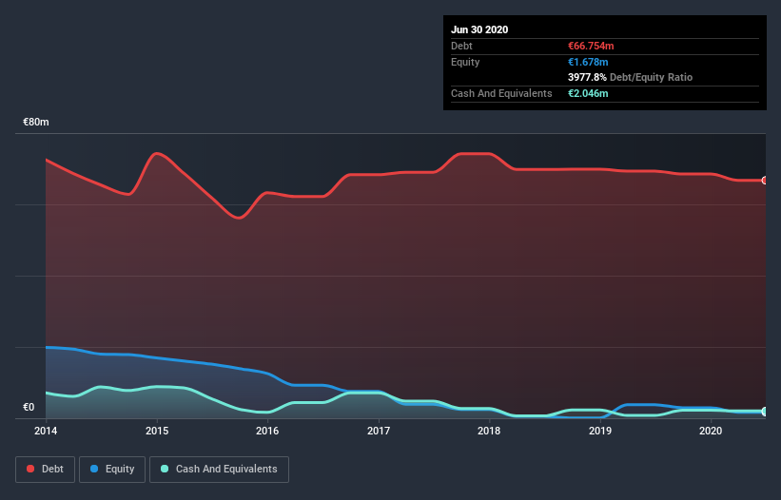
Task: Click the €66.754m debt value in tooltip
Action: pyautogui.click(x=591, y=46)
